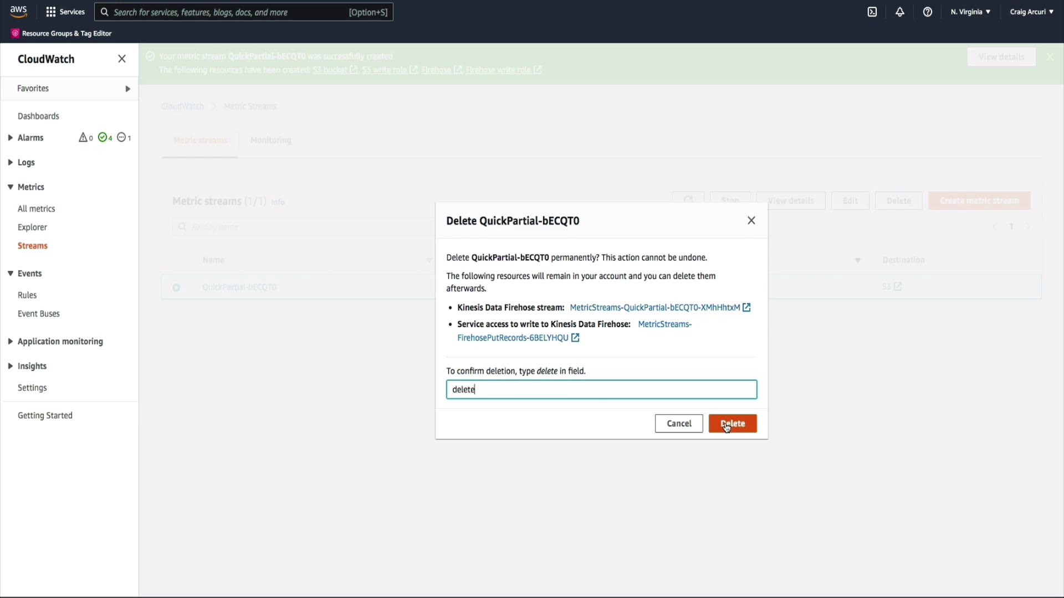Open the Craig Arcuri account dropdown
This screenshot has width=1064, height=598.
(x=1031, y=12)
